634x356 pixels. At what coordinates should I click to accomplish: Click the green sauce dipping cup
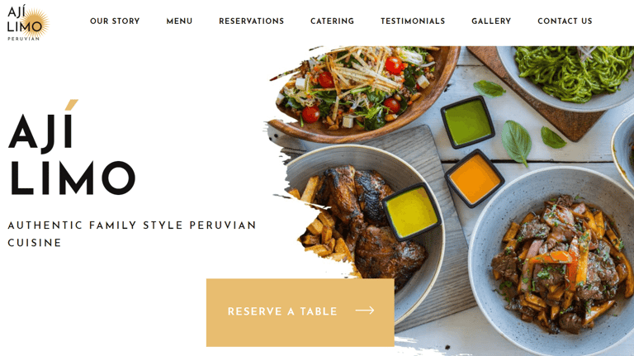point(467,122)
